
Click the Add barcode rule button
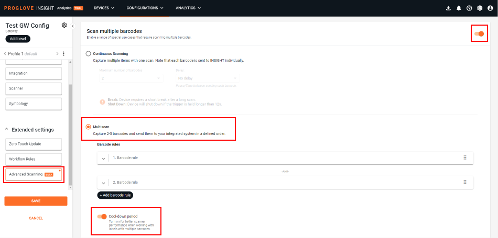(115, 195)
